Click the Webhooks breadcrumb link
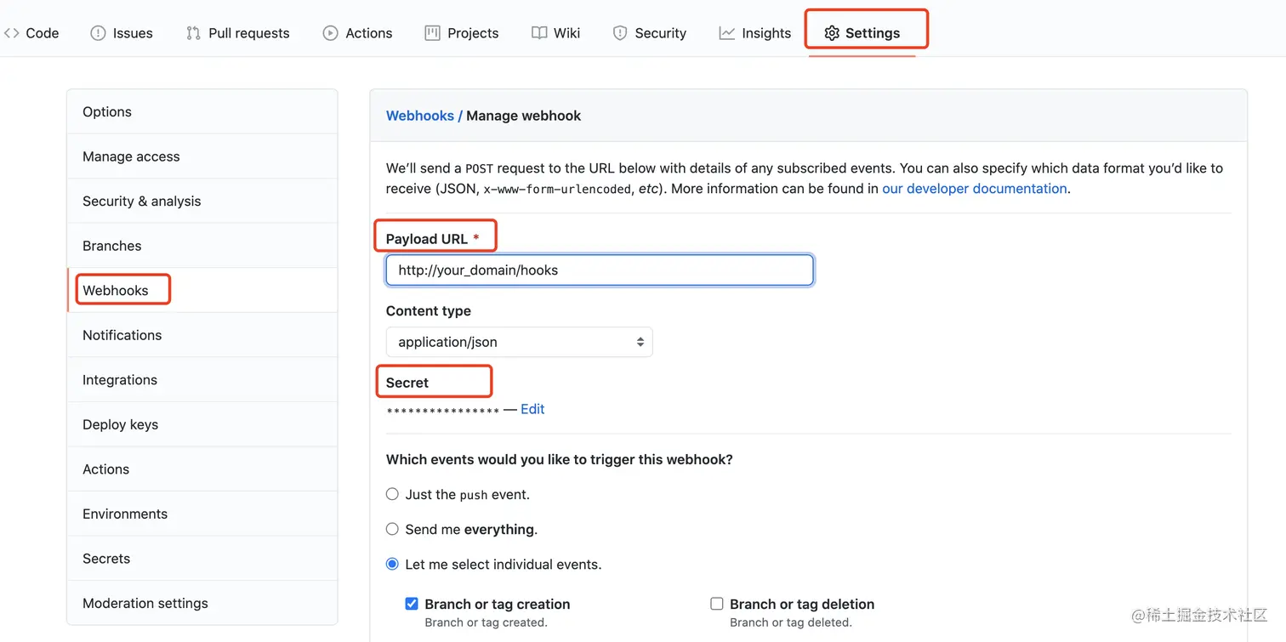1286x642 pixels. (420, 116)
